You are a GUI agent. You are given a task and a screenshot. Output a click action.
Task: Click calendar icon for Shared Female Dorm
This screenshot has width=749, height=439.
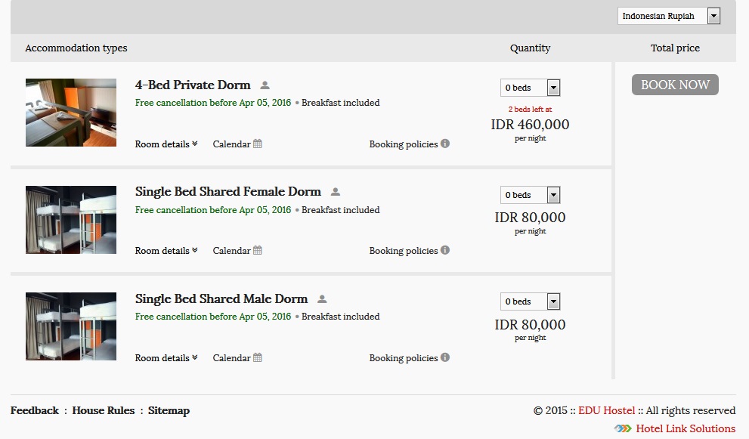(x=258, y=250)
